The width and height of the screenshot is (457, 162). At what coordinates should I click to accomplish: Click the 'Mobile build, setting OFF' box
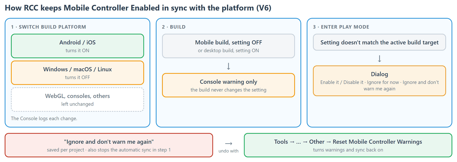coord(228,46)
